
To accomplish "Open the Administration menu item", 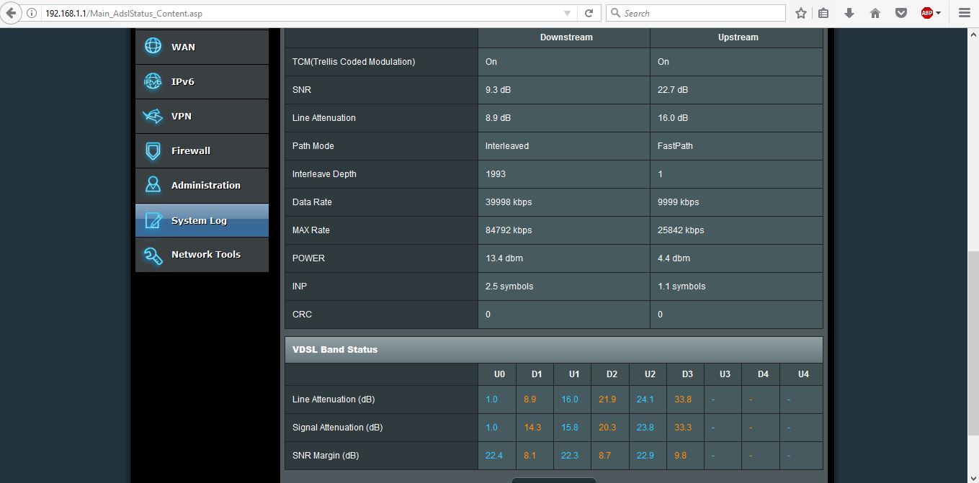I will tap(205, 185).
